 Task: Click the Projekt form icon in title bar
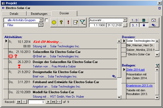(3, 3)
